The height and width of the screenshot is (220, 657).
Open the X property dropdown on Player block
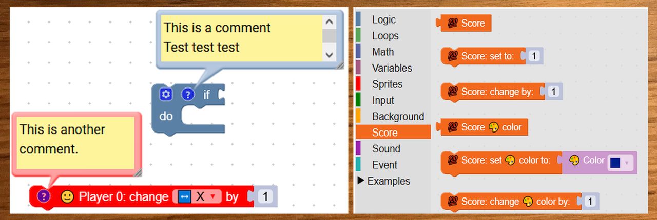pyautogui.click(x=198, y=196)
